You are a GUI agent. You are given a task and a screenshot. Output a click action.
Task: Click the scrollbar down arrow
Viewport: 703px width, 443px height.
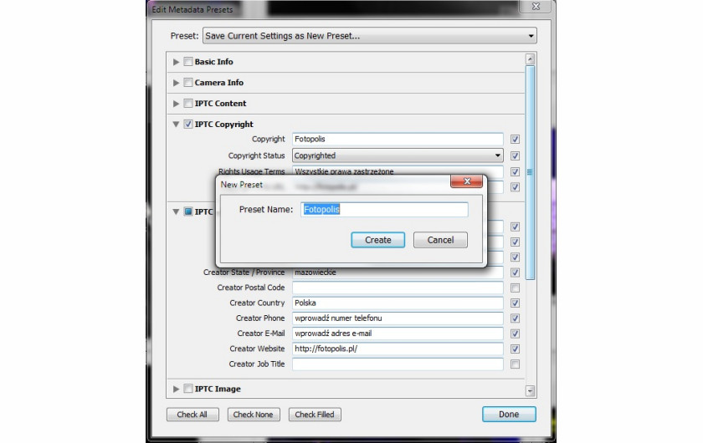tap(530, 390)
